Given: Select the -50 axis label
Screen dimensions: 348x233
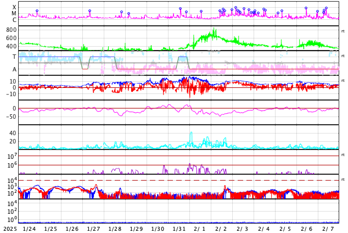Looking at the screenshot, I should [12, 116].
